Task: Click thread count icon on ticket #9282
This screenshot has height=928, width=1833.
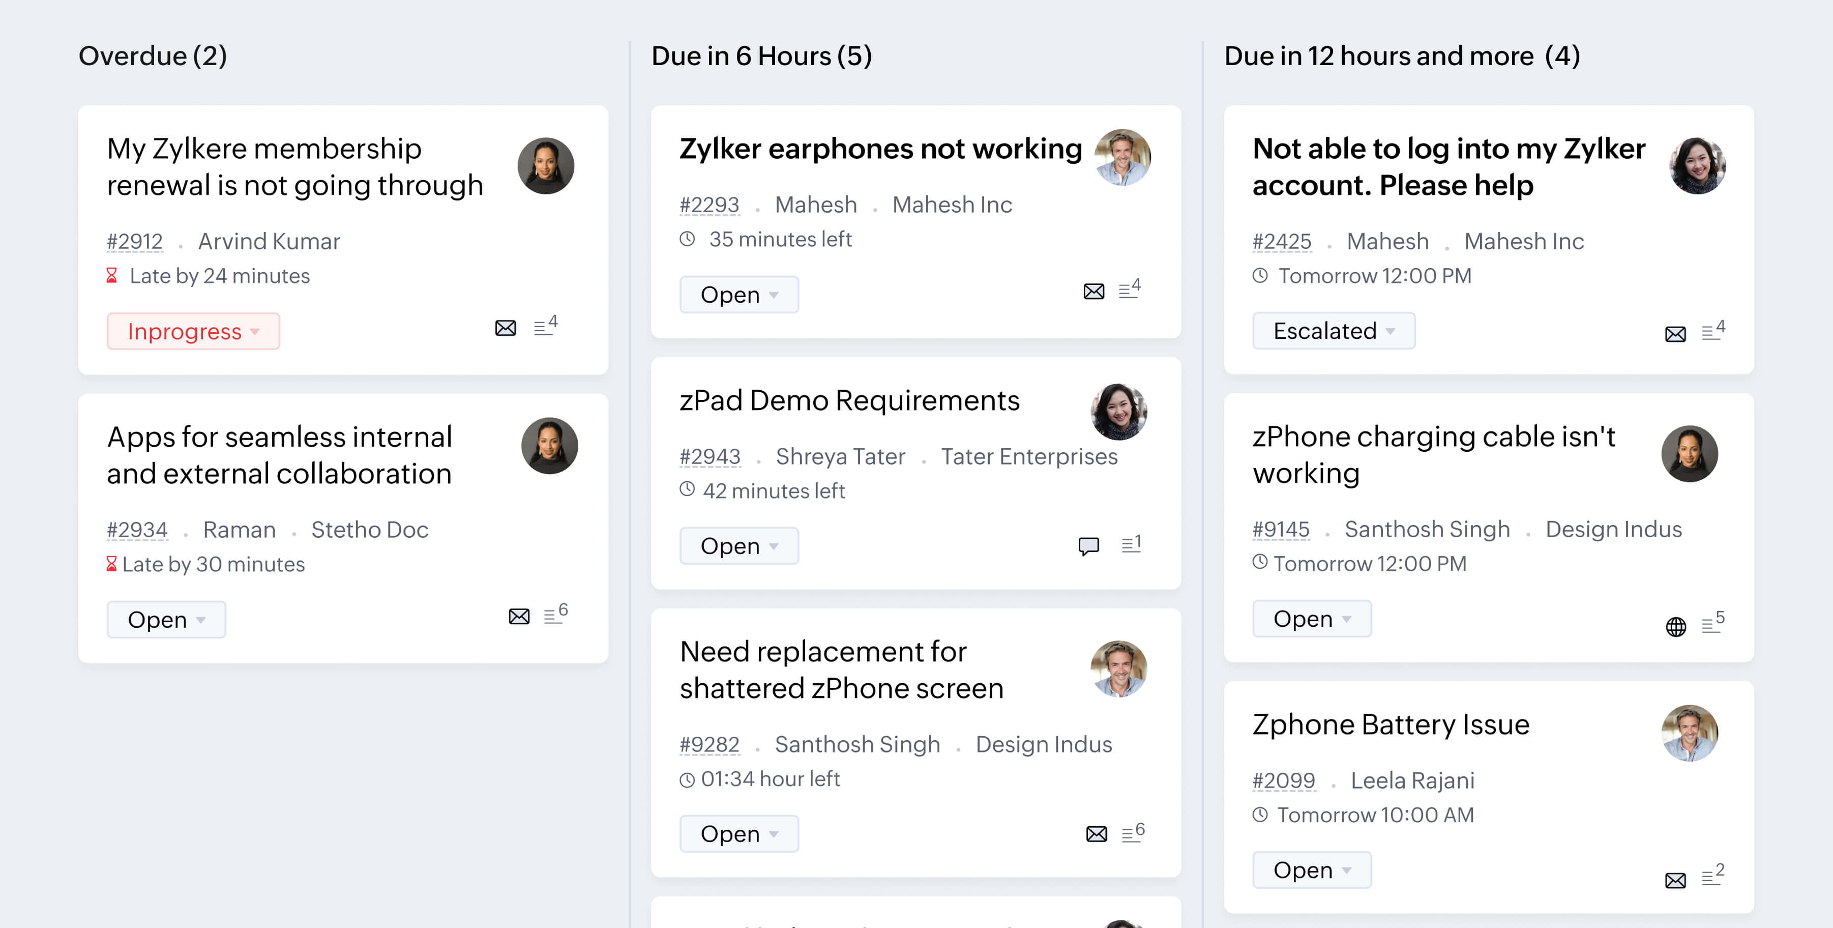Action: click(1133, 833)
